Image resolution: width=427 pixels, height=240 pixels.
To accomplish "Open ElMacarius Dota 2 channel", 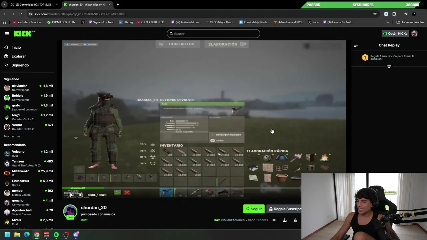I will (28, 183).
